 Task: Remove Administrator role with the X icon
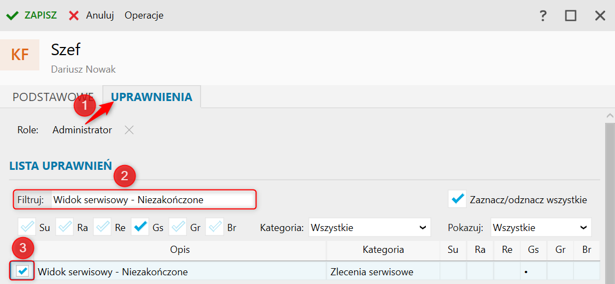[x=129, y=130]
